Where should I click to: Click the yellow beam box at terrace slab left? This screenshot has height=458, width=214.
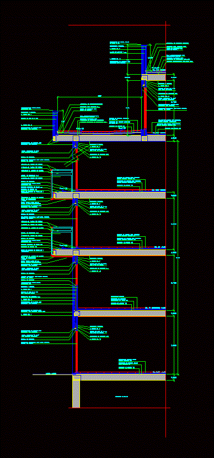click(76, 138)
